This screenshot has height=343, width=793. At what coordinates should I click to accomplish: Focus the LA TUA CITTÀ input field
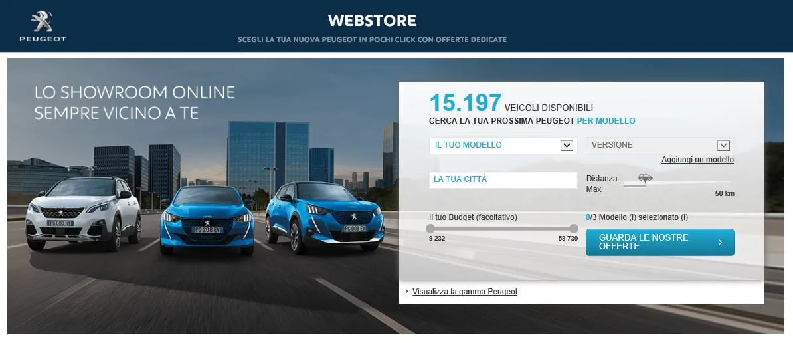coord(503,180)
